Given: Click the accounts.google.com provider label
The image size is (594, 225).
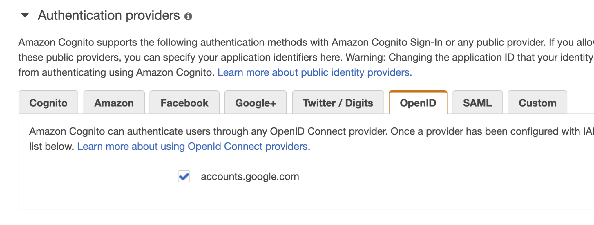Looking at the screenshot, I should click(x=250, y=176).
